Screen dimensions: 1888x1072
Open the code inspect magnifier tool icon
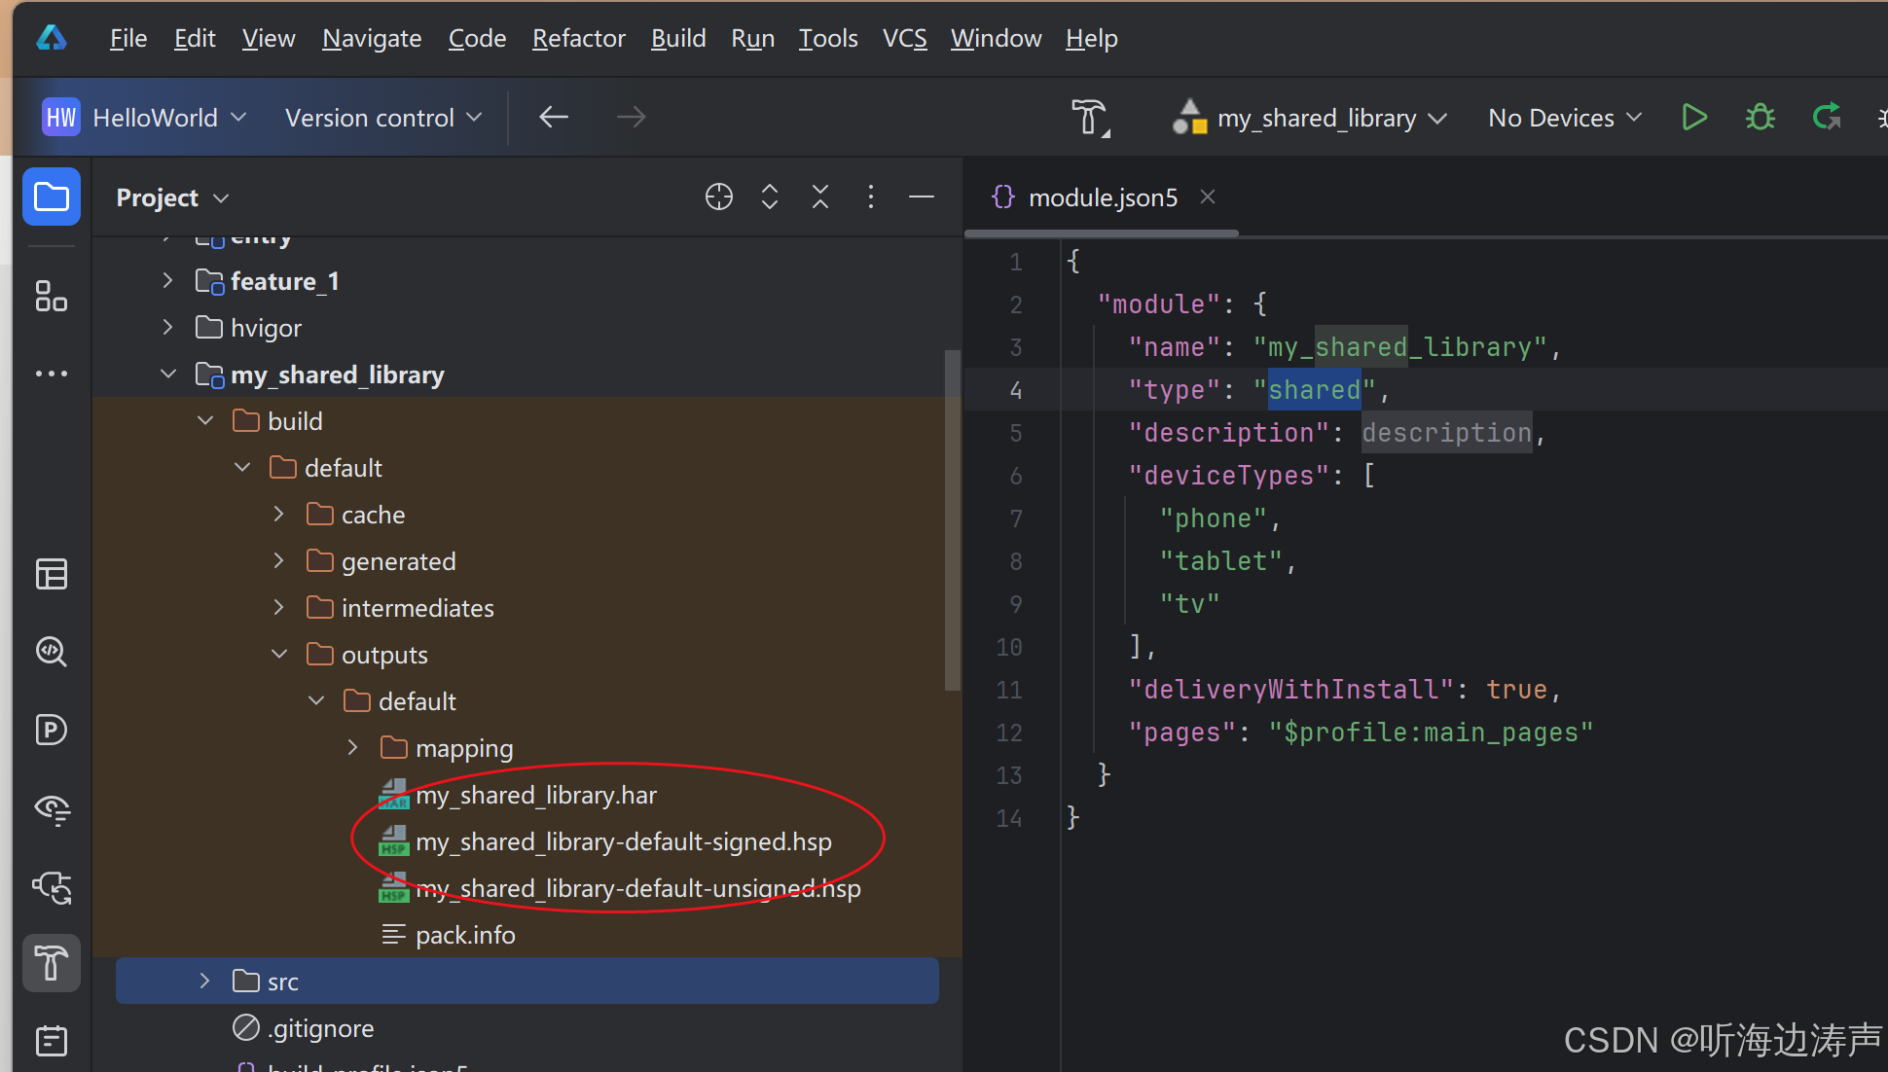52,652
